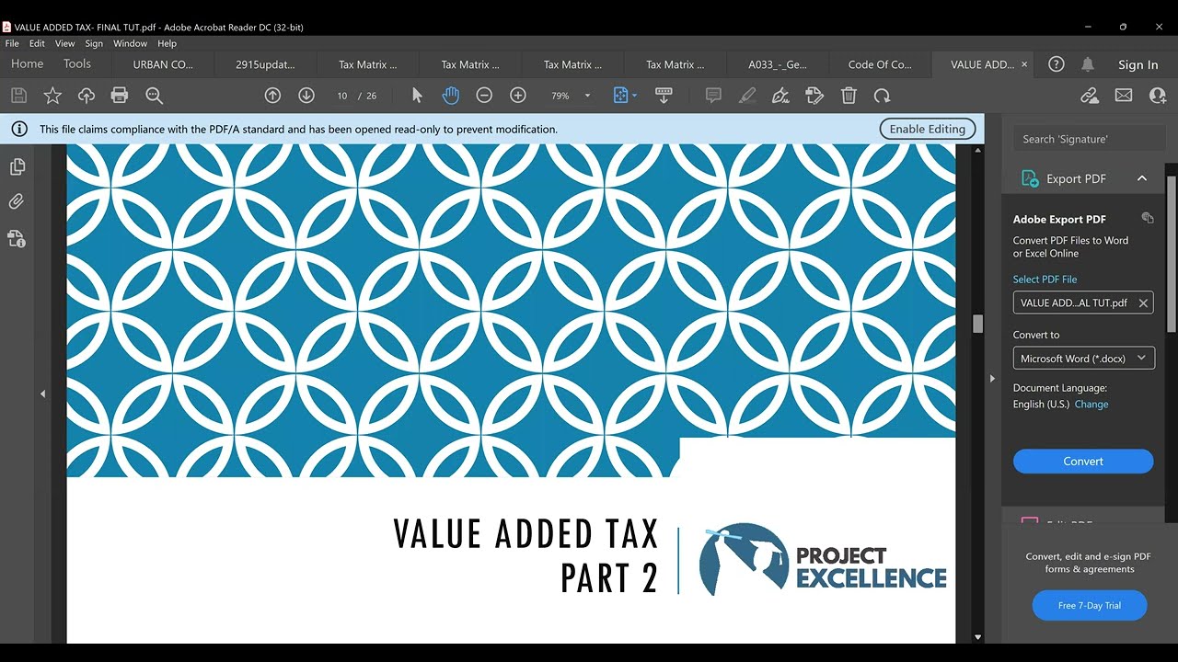1178x662 pixels.
Task: Click the edit page toolbar icon
Action: pyautogui.click(x=814, y=96)
